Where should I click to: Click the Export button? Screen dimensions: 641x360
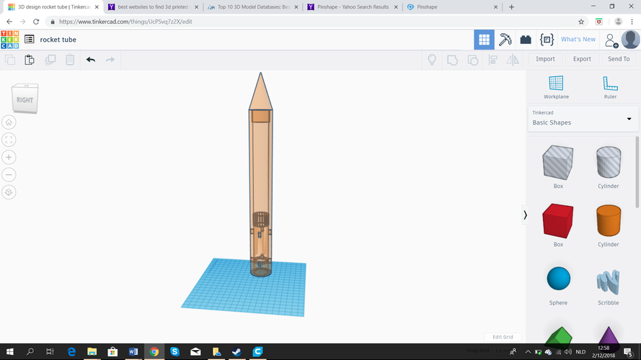point(582,59)
